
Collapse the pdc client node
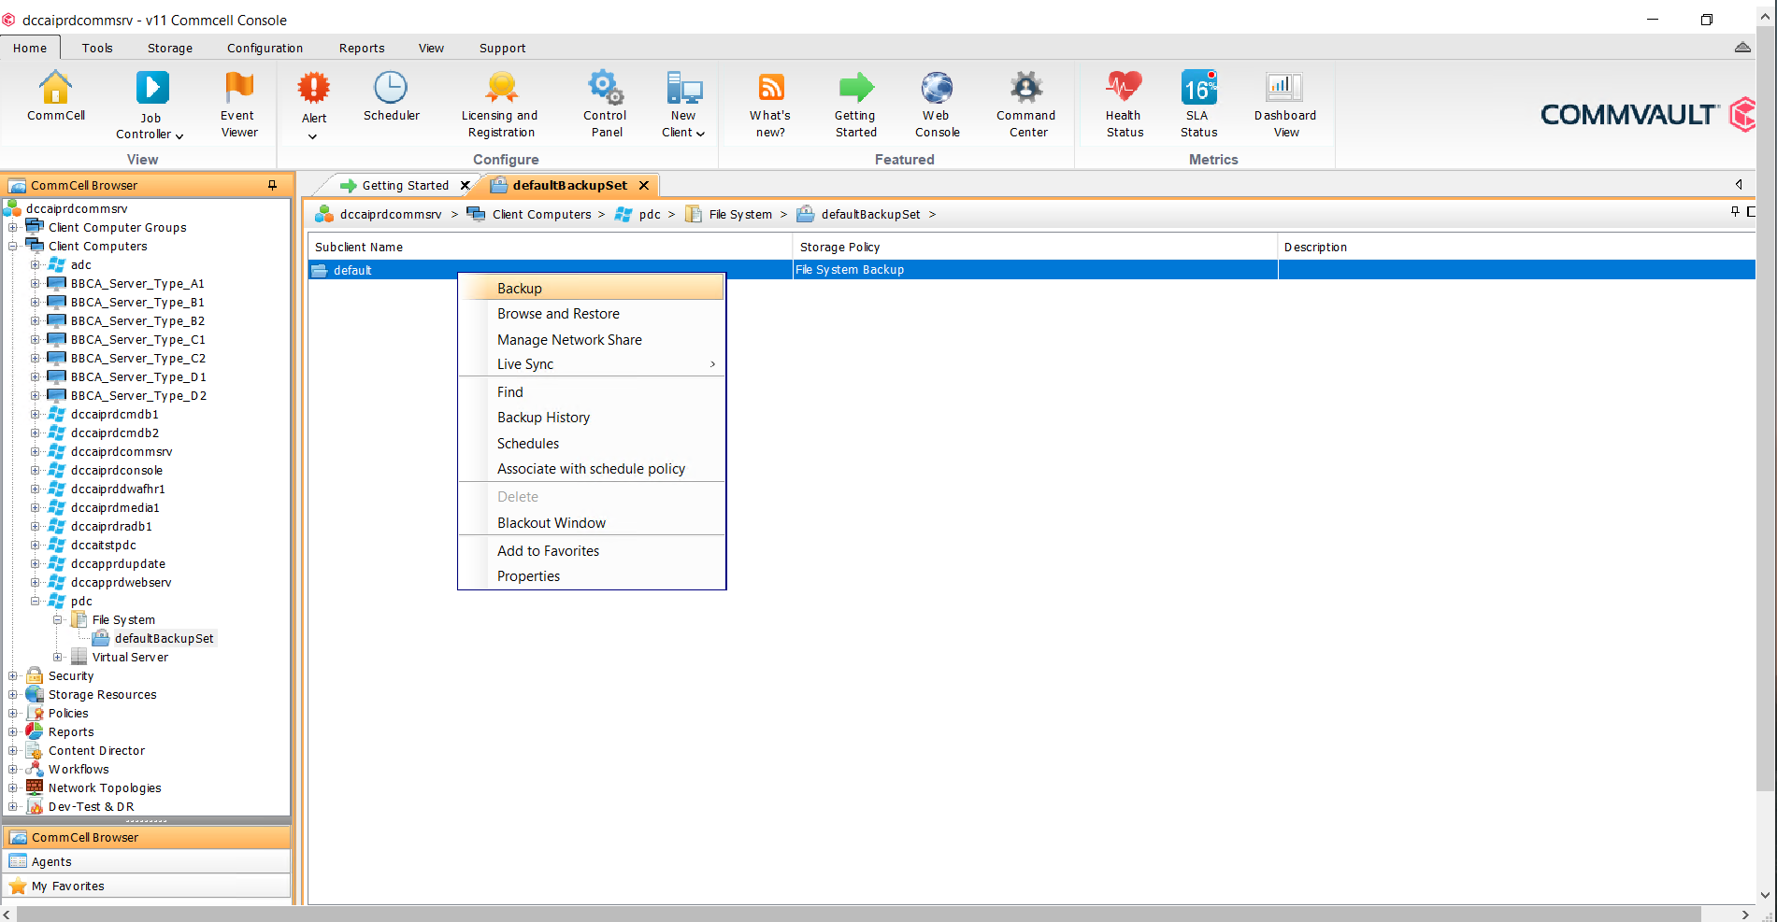[36, 601]
